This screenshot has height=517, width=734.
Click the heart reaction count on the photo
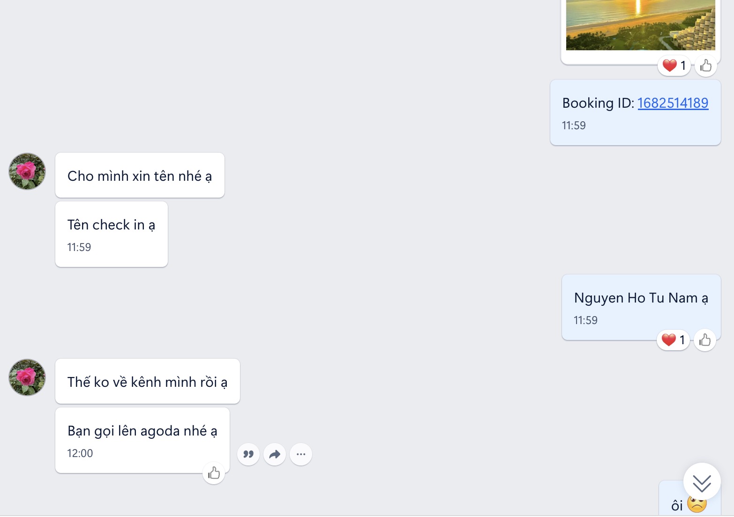(x=674, y=66)
